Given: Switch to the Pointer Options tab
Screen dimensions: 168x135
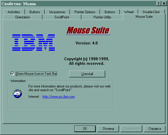Looking at the screenshot, I should [x=85, y=12].
